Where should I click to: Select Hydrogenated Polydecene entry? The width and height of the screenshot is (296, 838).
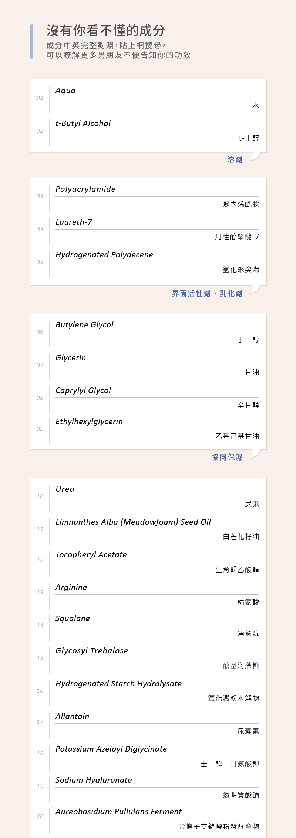(x=104, y=255)
